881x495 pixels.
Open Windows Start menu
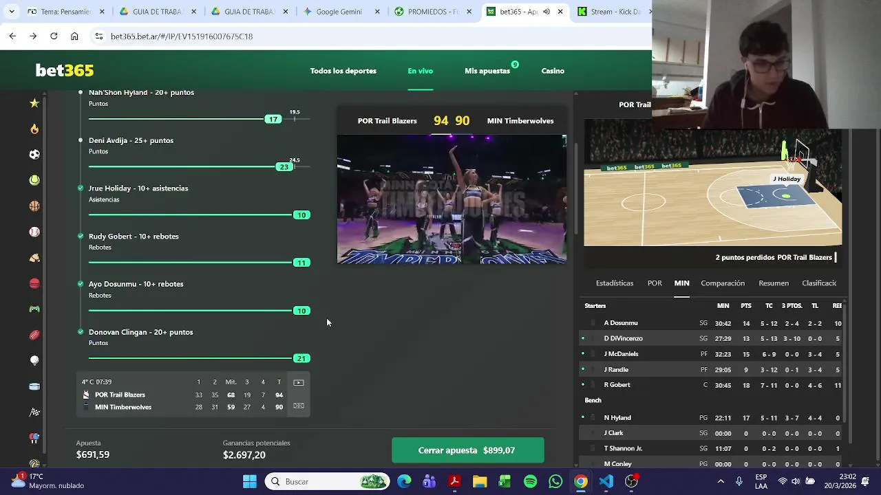tap(249, 481)
